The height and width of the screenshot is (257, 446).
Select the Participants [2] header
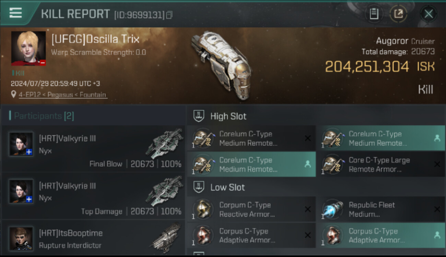pyautogui.click(x=42, y=116)
